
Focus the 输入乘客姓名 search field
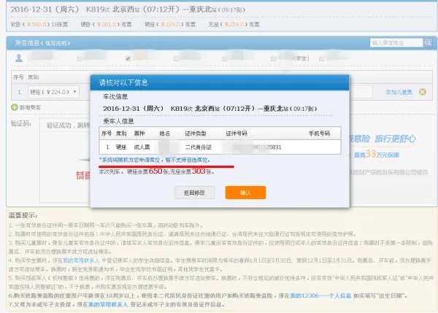396,43
